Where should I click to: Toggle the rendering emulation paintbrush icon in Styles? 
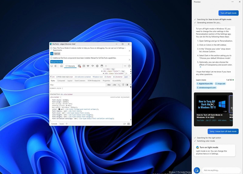123,85
